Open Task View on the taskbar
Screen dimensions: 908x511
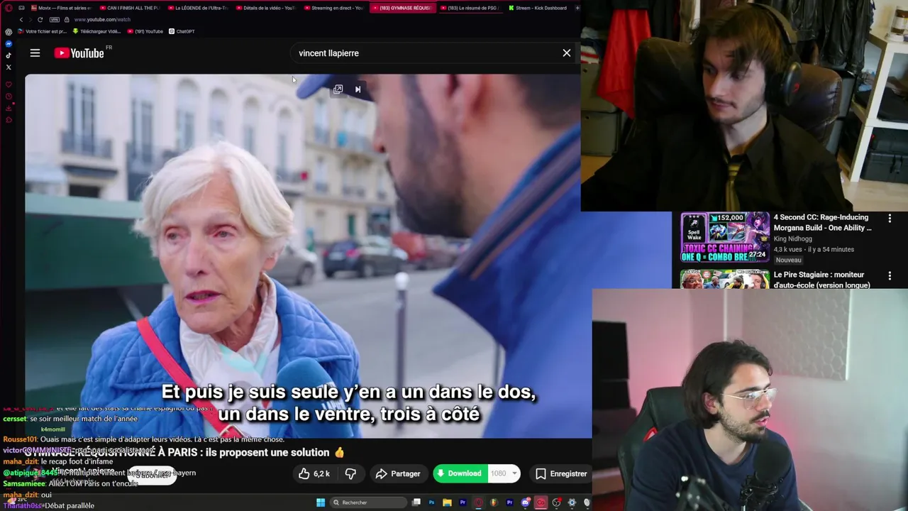pyautogui.click(x=416, y=502)
